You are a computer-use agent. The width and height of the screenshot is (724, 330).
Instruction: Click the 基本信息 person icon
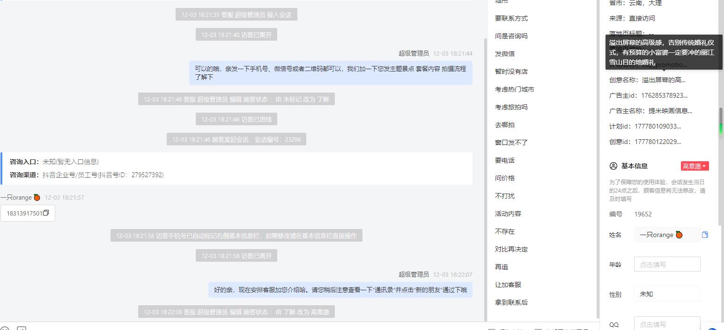[613, 166]
